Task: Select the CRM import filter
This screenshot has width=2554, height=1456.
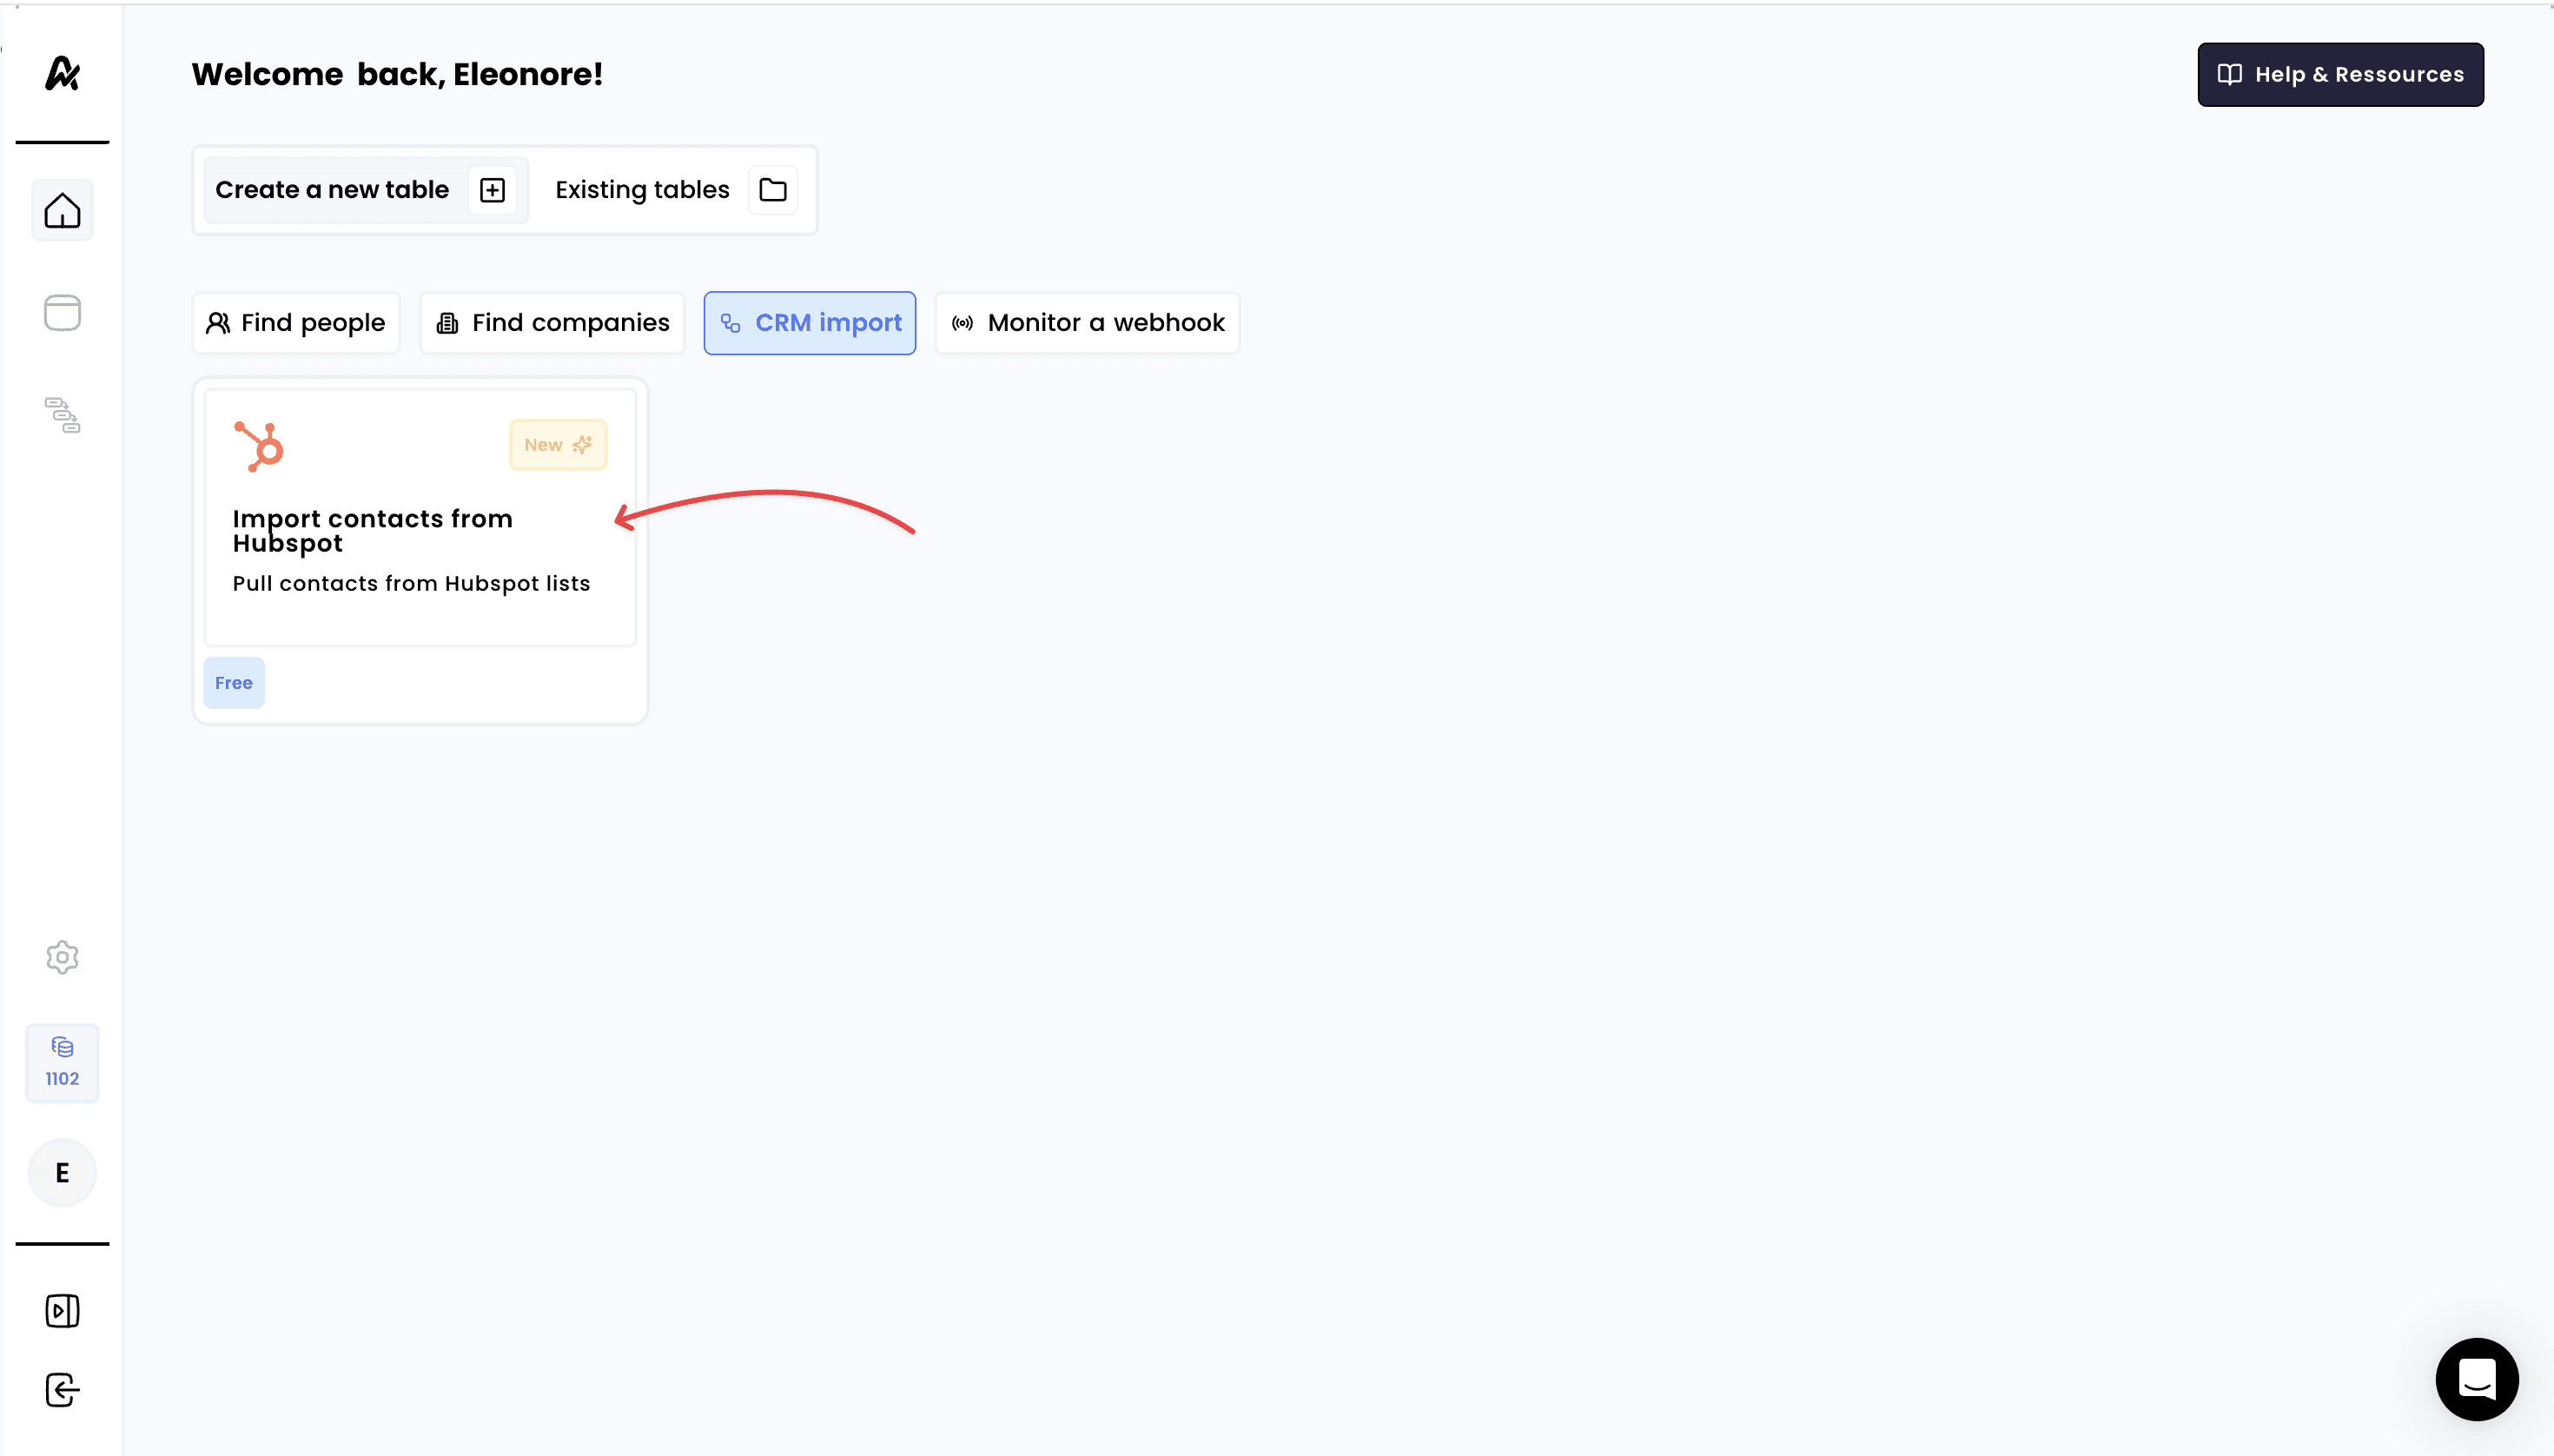Action: [809, 323]
